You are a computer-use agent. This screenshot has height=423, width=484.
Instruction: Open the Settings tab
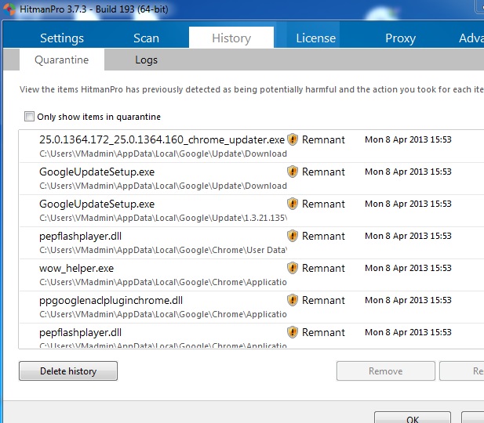62,38
